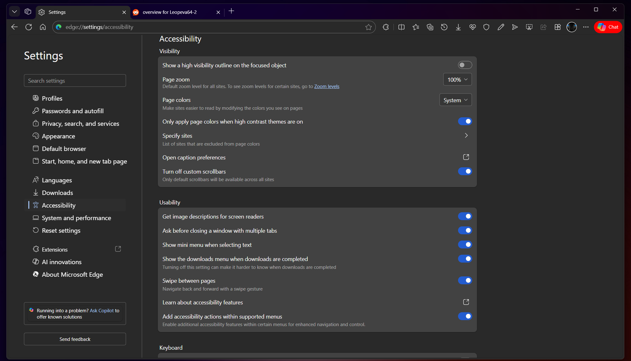Go to System and performance settings
The height and width of the screenshot is (361, 631).
click(x=76, y=218)
